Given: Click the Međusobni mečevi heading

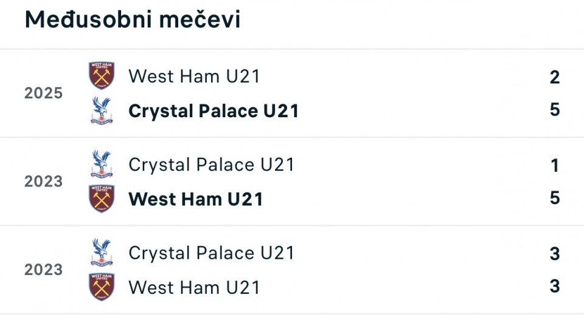Looking at the screenshot, I should (x=133, y=20).
